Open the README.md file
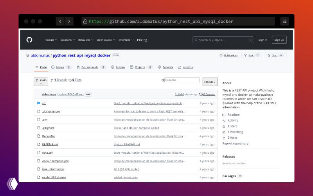Image resolution: width=313 pixels, height=196 pixels. point(50,144)
